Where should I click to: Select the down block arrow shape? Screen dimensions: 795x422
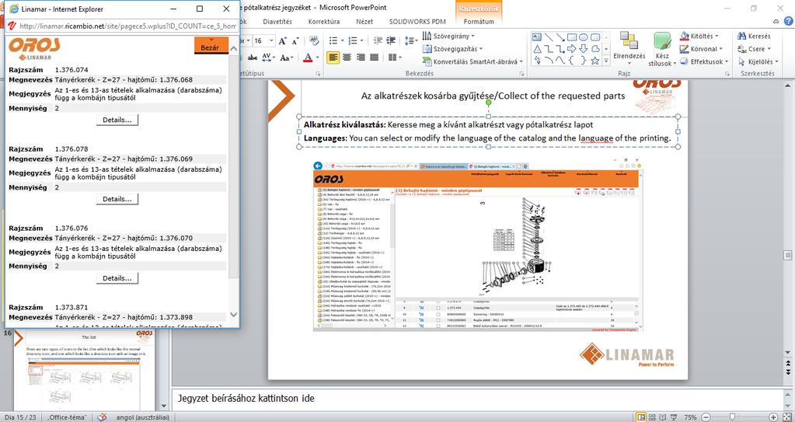584,49
